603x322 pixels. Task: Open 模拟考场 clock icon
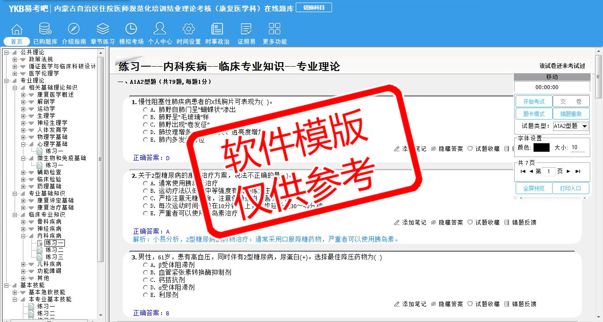(x=131, y=30)
